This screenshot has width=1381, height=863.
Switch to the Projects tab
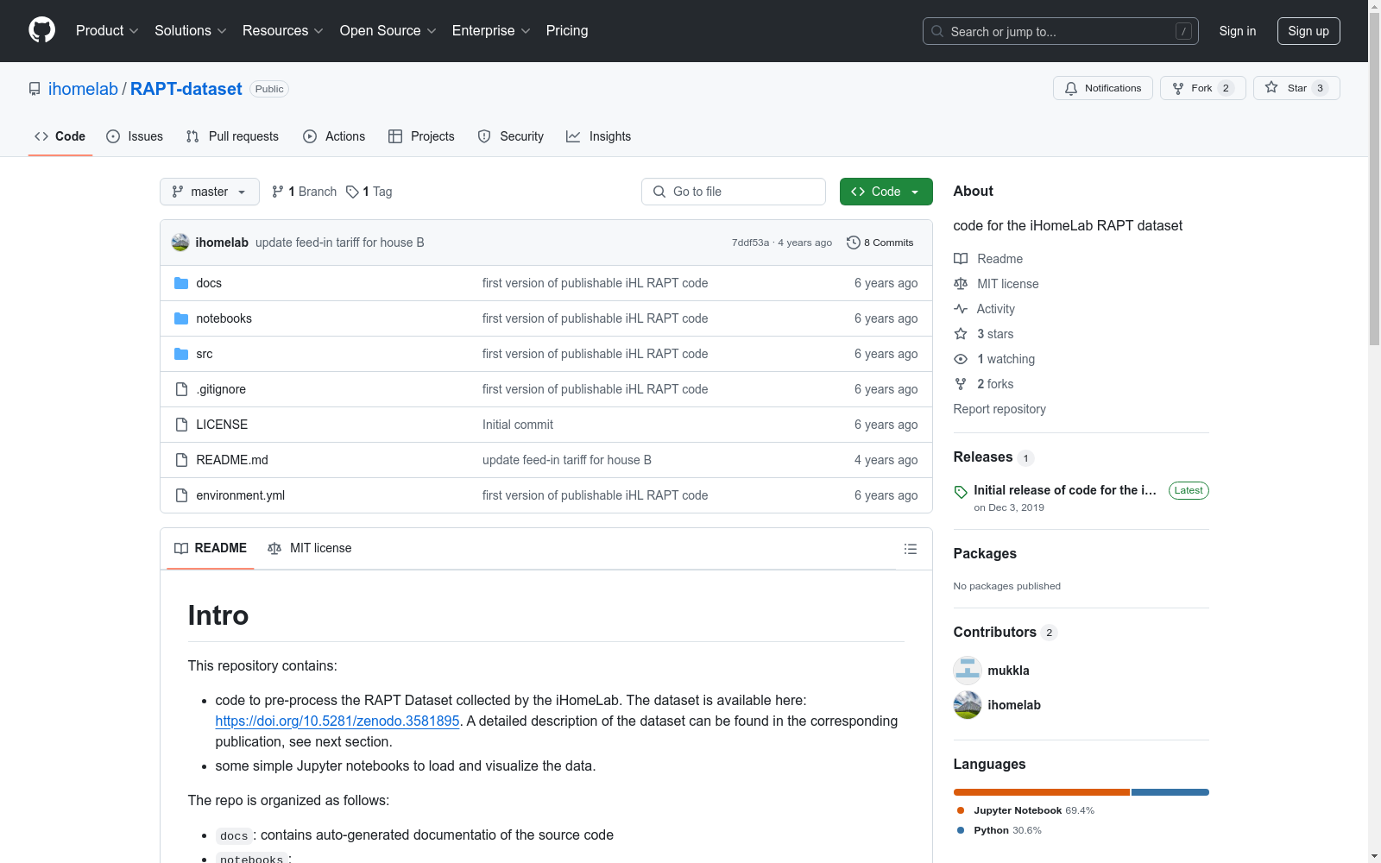point(421,136)
